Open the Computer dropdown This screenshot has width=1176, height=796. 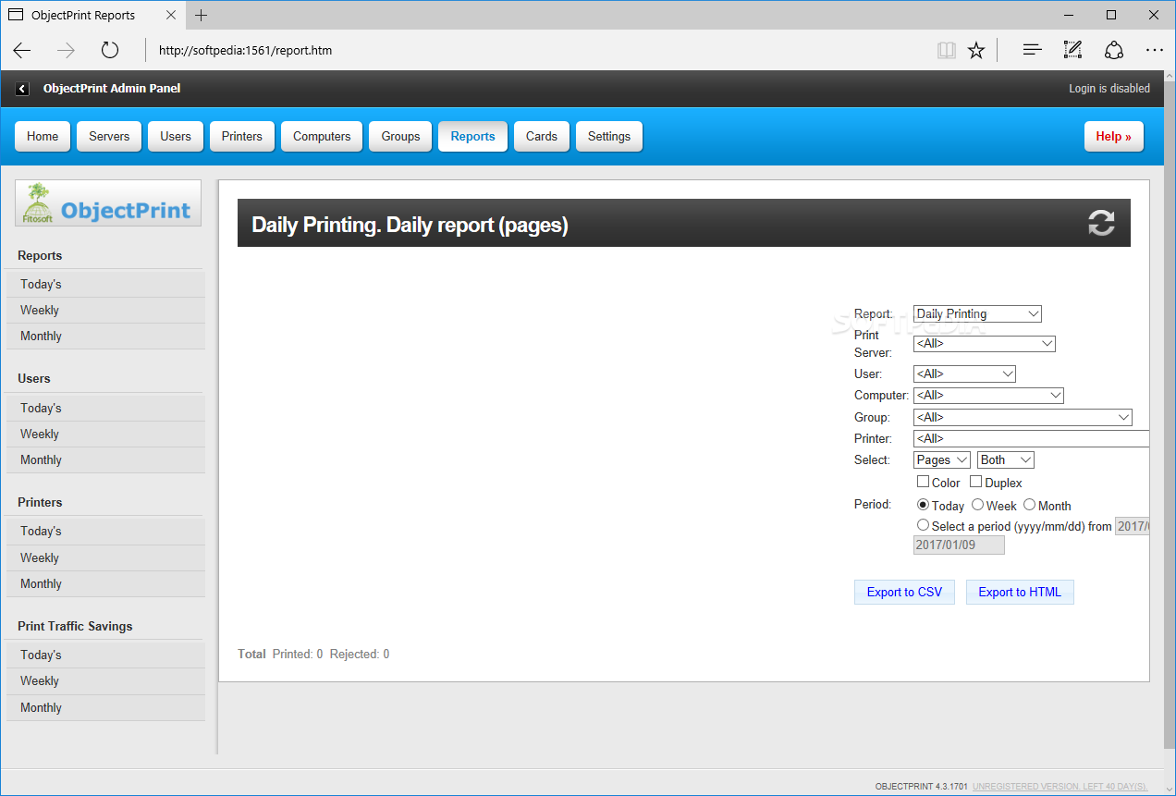(988, 396)
